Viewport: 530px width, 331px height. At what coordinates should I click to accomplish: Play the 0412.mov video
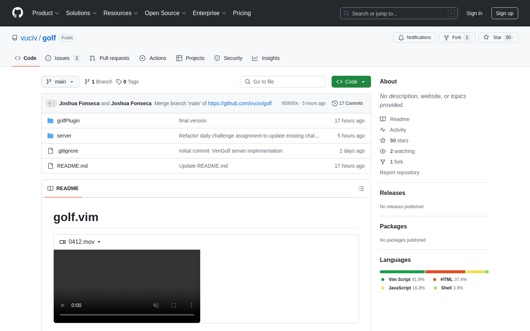pos(63,305)
